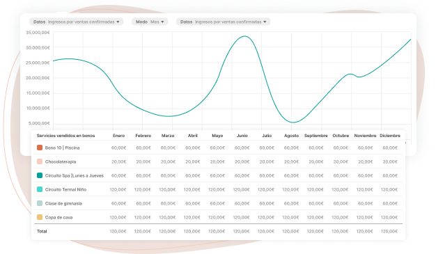Open the first Datos dropdown
This screenshot has width=436, height=254.
[76, 22]
